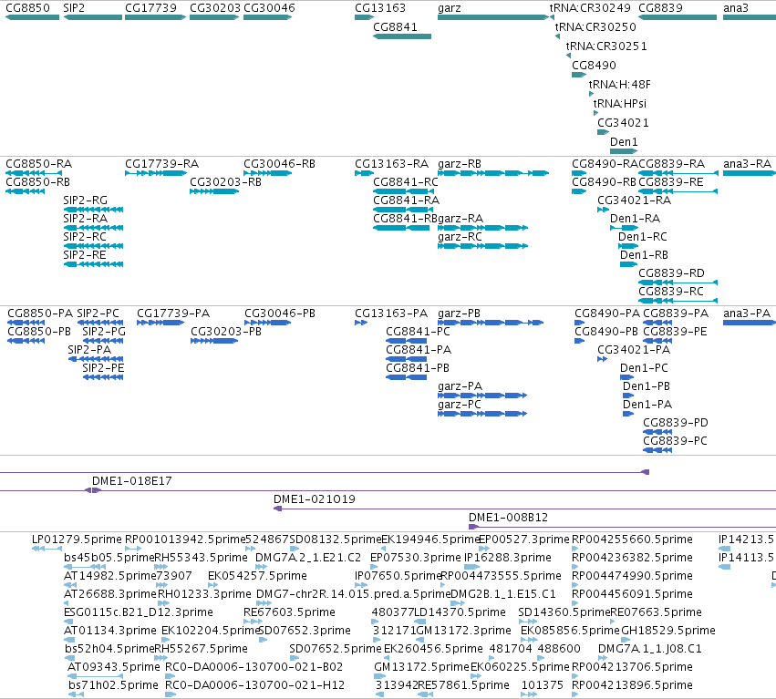Select the garz-PA protein label

(460, 386)
